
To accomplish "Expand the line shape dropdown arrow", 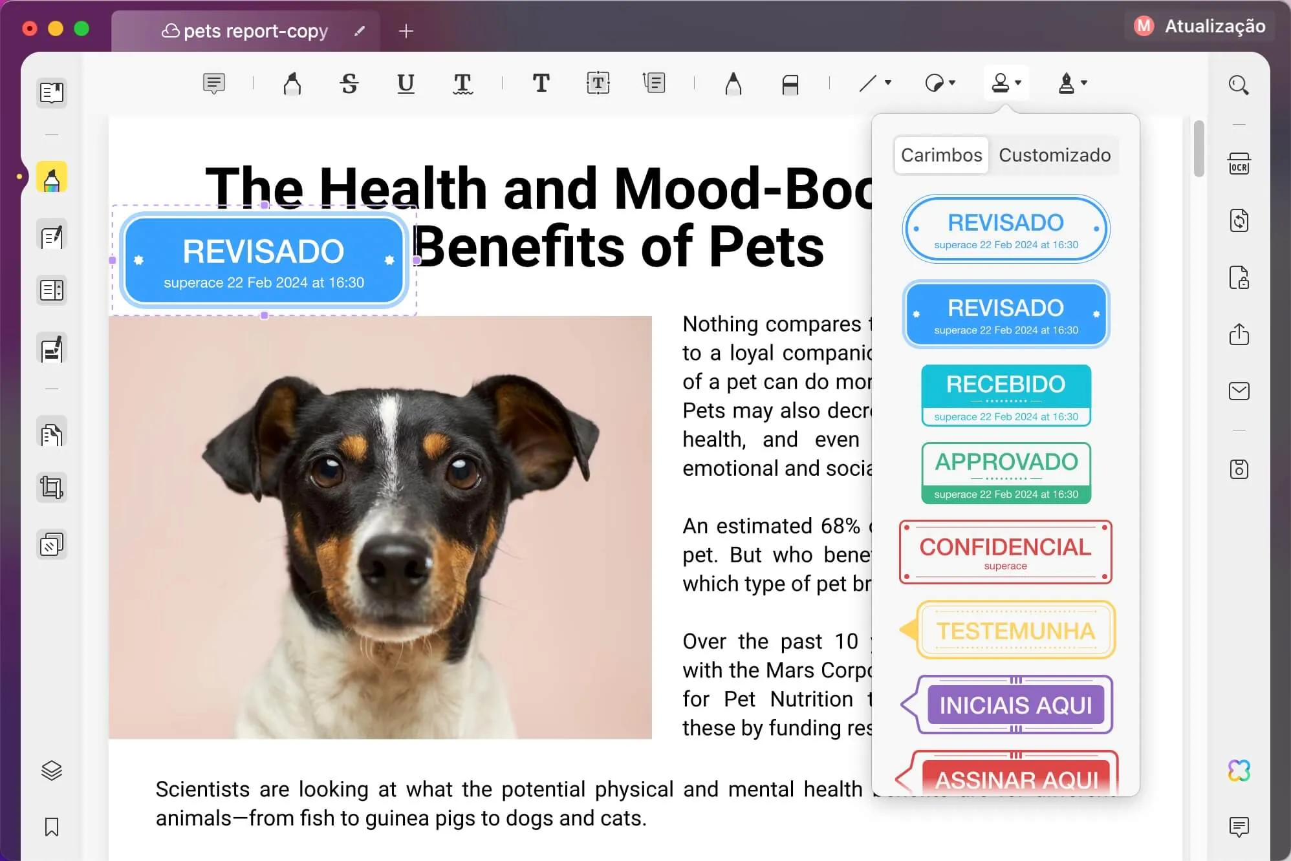I will [888, 83].
